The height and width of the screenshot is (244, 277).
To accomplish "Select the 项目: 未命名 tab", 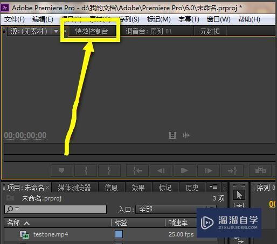I will (26, 188).
